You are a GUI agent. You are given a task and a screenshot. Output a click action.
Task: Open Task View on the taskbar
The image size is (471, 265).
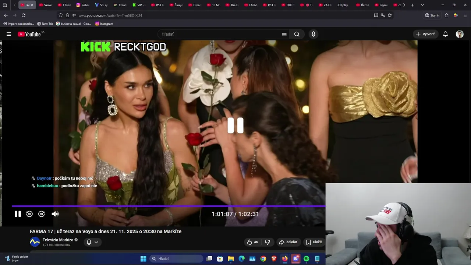coord(209,259)
